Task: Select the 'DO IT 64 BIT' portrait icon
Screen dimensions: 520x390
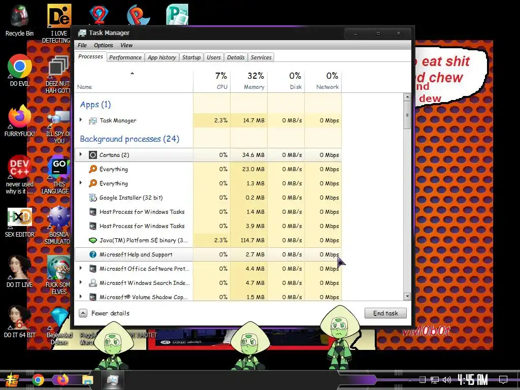Action: pos(20,321)
